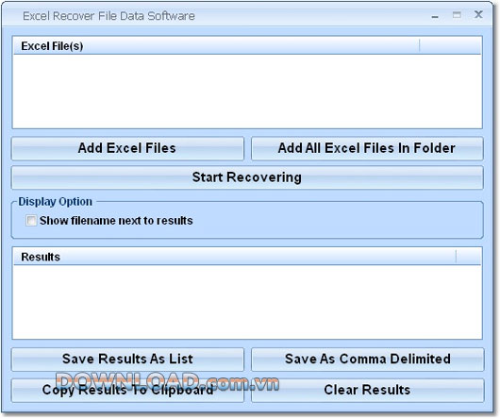Start Recovering the Excel files
The height and width of the screenshot is (419, 500).
(247, 177)
